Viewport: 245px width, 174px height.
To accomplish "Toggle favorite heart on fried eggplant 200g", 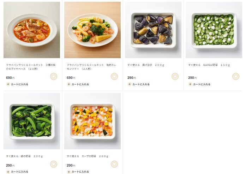I will pos(175,76).
